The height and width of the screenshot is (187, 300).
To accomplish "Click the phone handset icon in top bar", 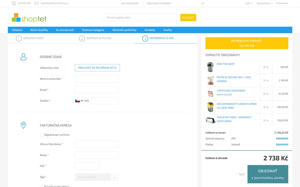I will tap(14, 3).
